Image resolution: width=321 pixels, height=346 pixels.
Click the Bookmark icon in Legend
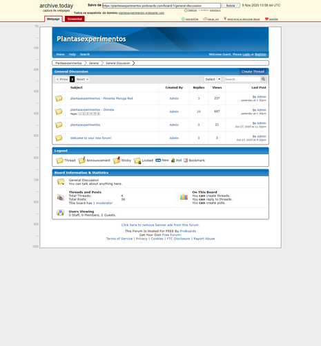click(186, 161)
